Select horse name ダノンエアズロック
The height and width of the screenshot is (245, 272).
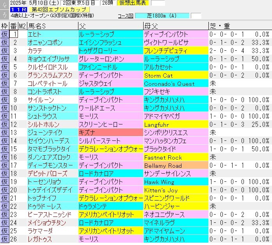click(x=53, y=157)
